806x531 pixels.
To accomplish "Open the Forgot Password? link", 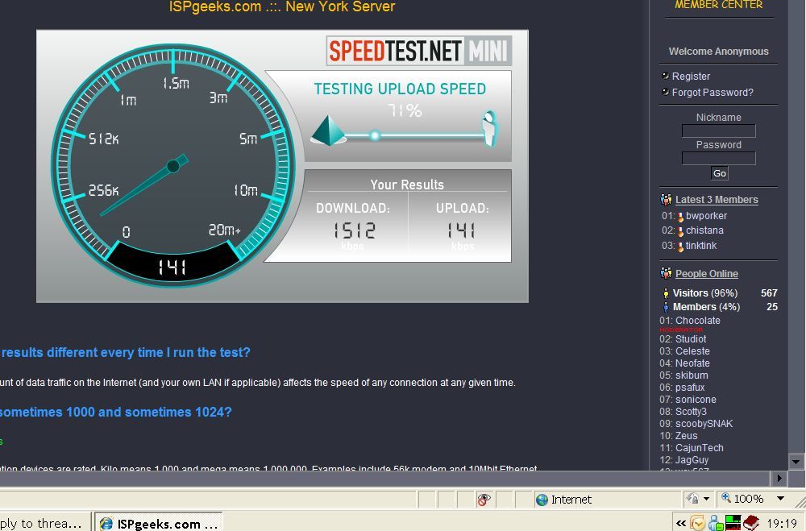I will coord(713,93).
